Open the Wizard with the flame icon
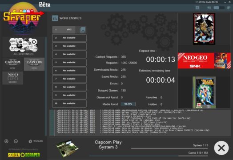The height and width of the screenshot is (160, 233). [x=36, y=141]
